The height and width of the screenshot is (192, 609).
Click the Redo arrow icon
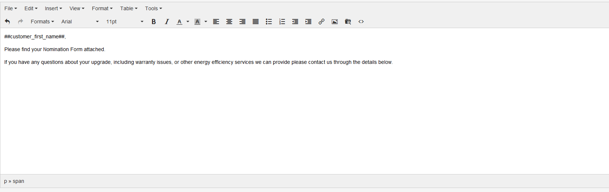[x=21, y=22]
